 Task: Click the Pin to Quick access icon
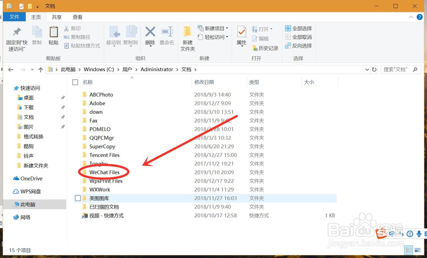17,32
